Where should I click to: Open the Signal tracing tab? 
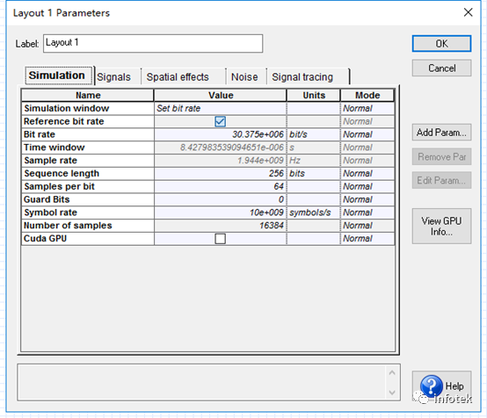pos(302,76)
